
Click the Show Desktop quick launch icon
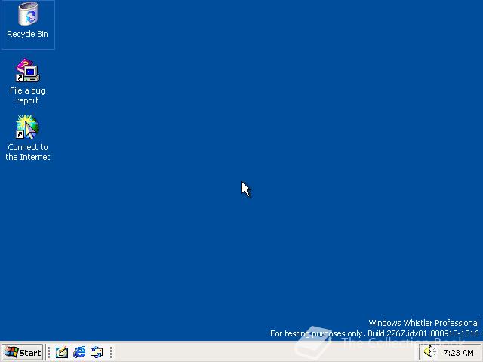62,352
